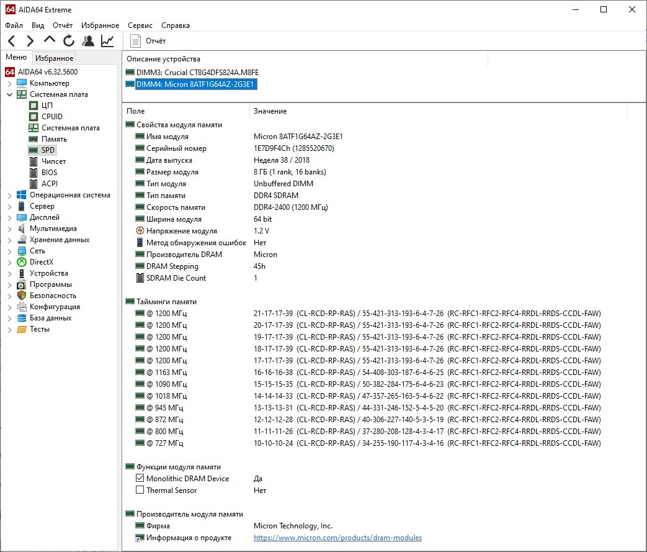Click the Поле column header

pyautogui.click(x=186, y=111)
